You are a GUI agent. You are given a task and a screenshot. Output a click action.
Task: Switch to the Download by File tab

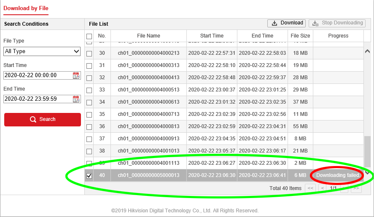pyautogui.click(x=26, y=8)
